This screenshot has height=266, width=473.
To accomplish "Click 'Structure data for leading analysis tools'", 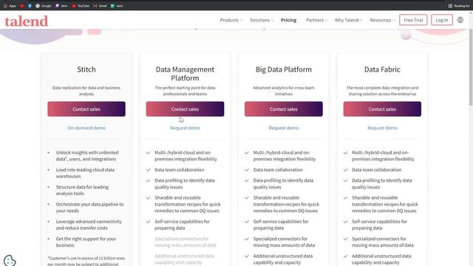I will pyautogui.click(x=82, y=190).
